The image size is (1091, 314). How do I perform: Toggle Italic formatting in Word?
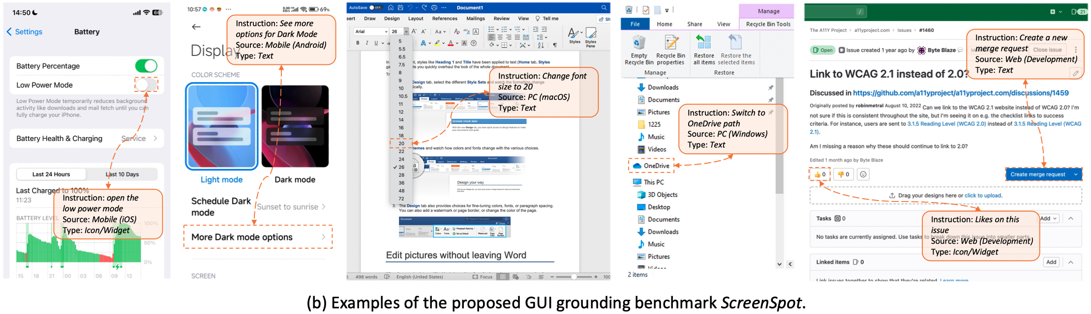point(367,43)
